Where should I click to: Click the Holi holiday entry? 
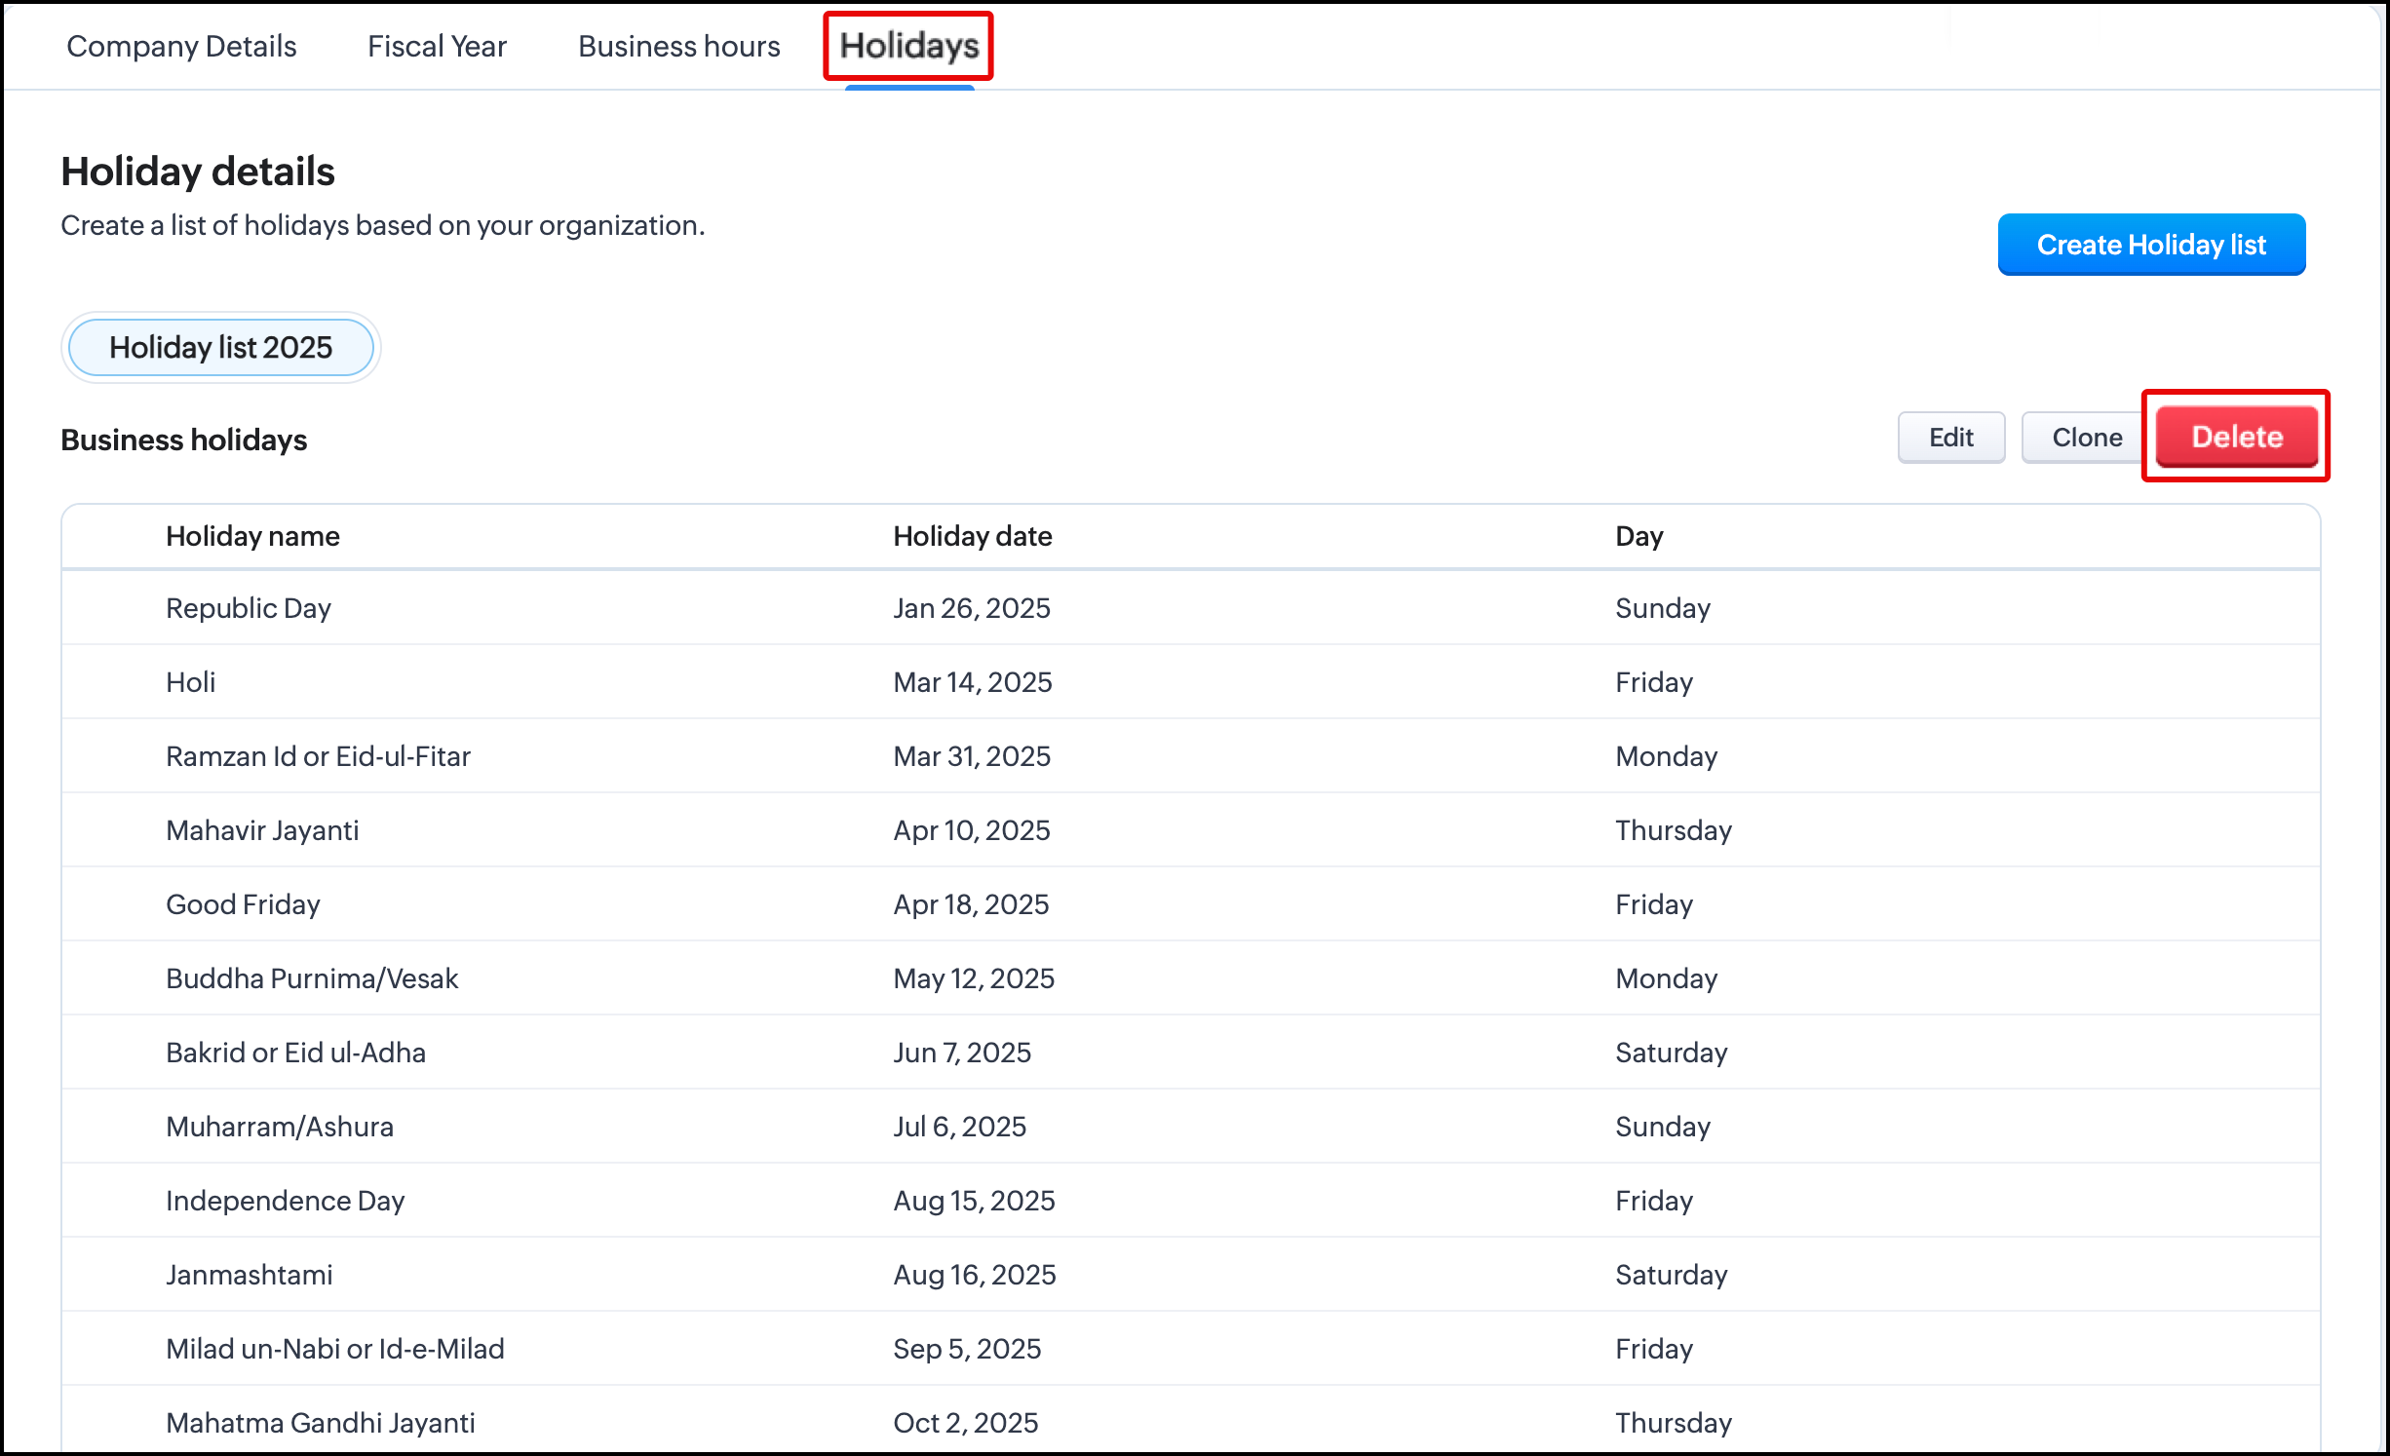click(x=191, y=682)
